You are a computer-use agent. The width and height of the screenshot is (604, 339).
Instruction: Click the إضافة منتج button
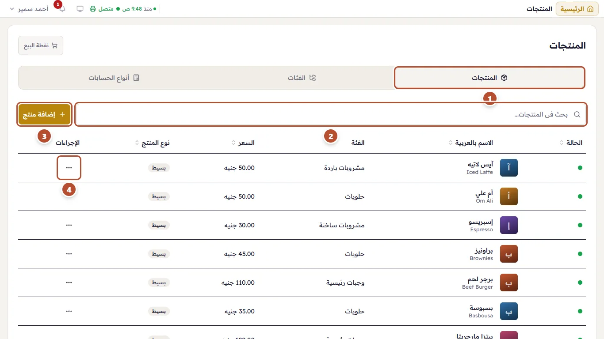[x=44, y=114]
